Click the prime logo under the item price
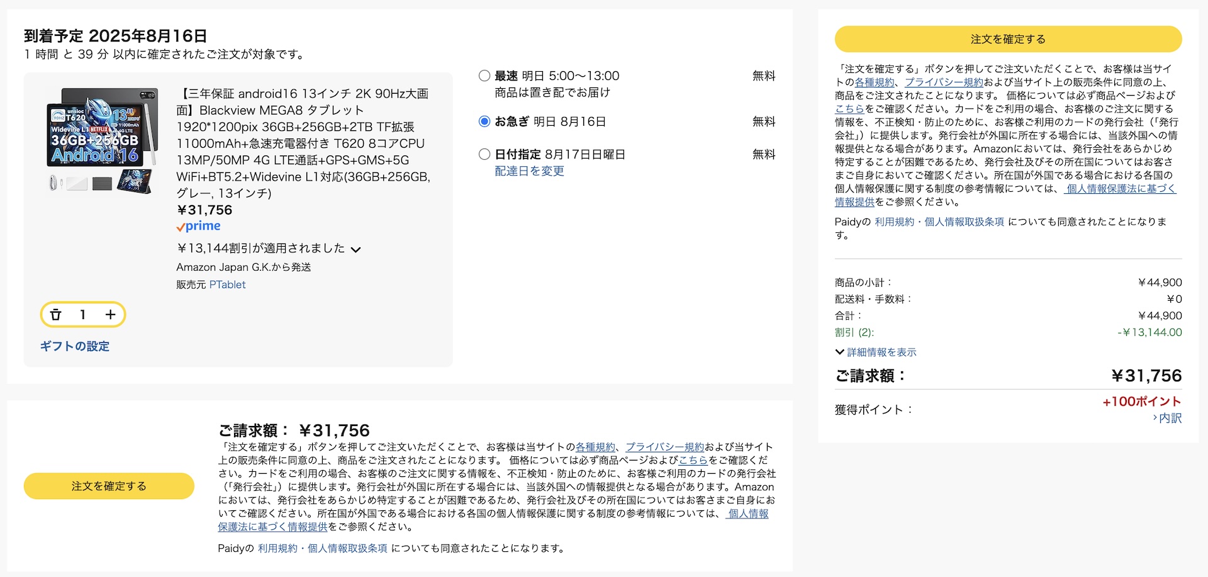The image size is (1208, 577). (x=199, y=226)
